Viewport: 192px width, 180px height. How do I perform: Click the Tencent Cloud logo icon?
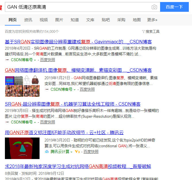[x=47, y=152]
